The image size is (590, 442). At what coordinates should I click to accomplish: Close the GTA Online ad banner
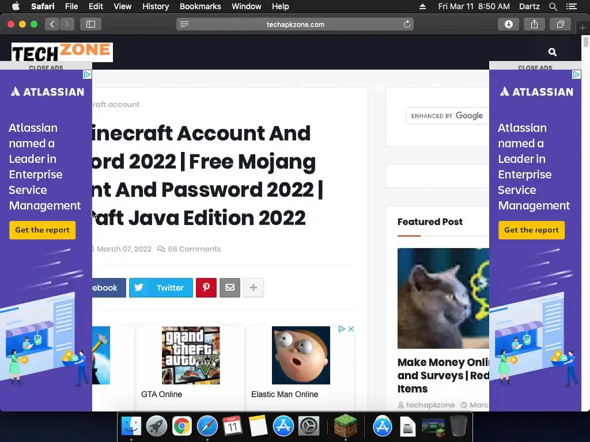click(351, 329)
